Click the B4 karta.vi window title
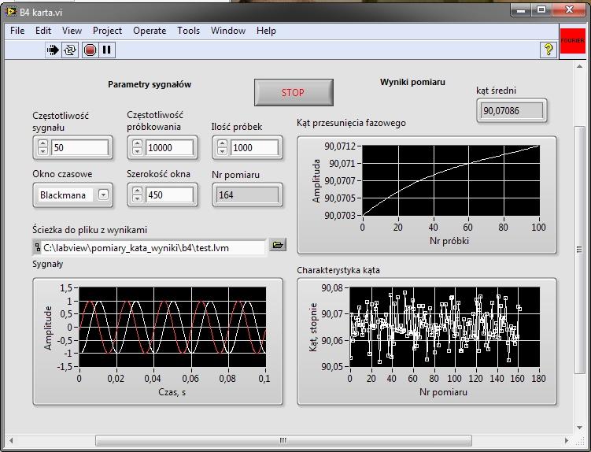Screen dimensions: 591x452 (41, 12)
